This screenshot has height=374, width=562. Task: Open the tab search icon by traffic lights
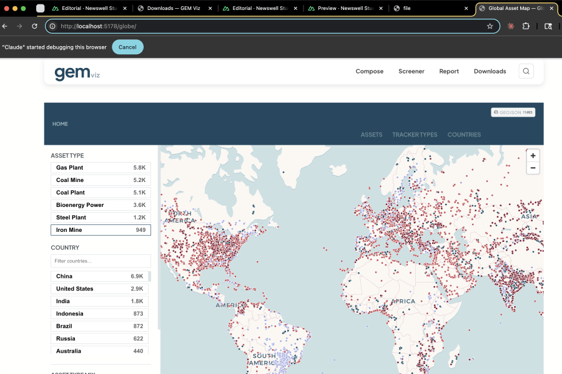pos(40,8)
